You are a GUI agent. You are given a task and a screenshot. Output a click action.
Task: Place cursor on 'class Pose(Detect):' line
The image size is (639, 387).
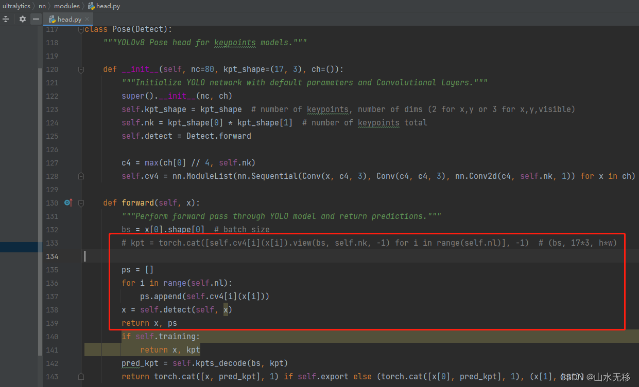pyautogui.click(x=128, y=29)
